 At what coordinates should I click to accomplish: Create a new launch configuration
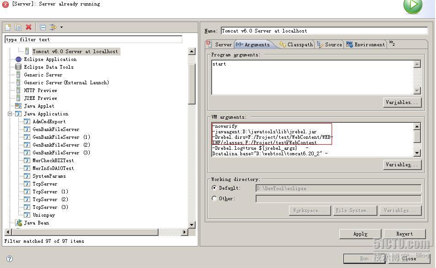point(8,27)
